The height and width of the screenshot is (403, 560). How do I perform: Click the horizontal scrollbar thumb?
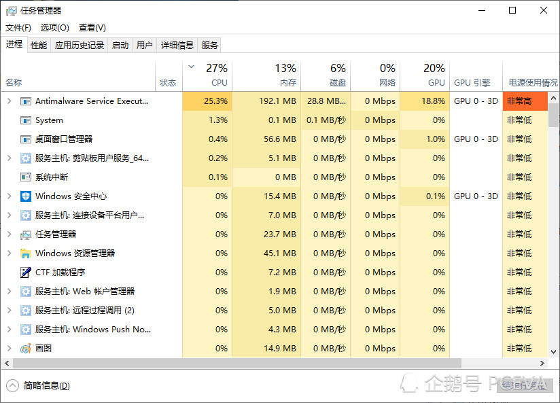tap(237, 363)
